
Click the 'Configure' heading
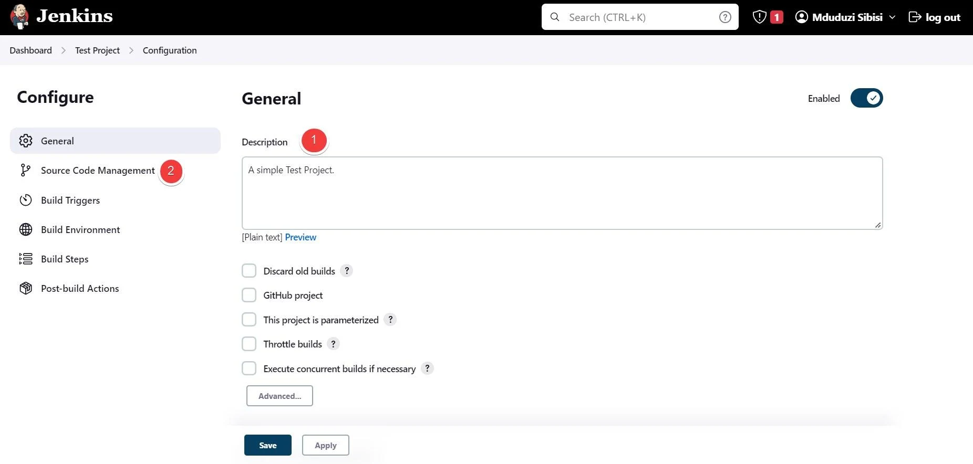pyautogui.click(x=55, y=97)
